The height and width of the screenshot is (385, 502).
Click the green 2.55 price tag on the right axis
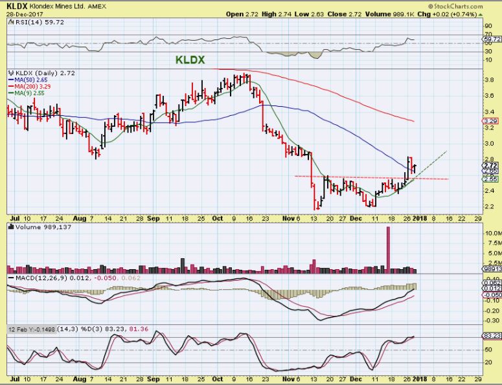(490, 179)
